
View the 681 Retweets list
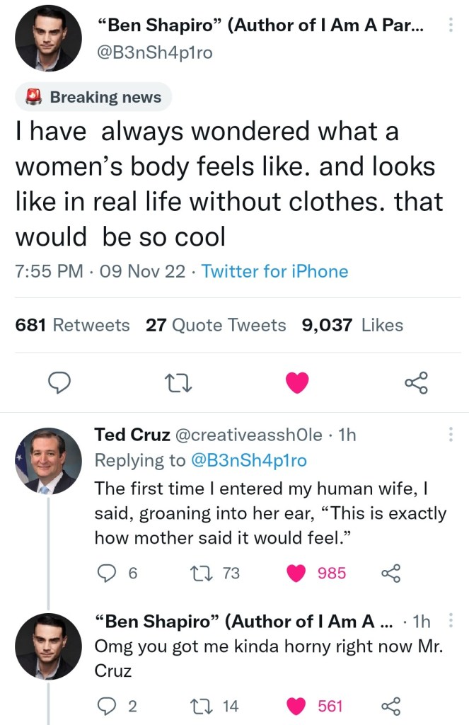(72, 325)
